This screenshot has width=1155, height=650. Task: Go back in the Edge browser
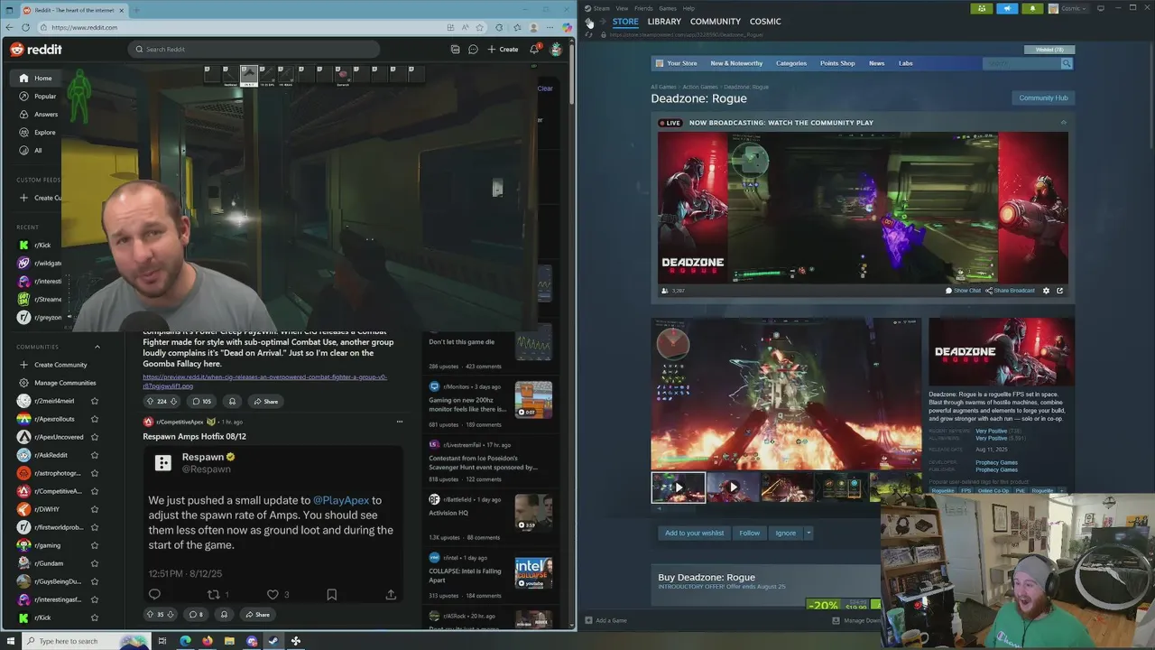(x=10, y=27)
